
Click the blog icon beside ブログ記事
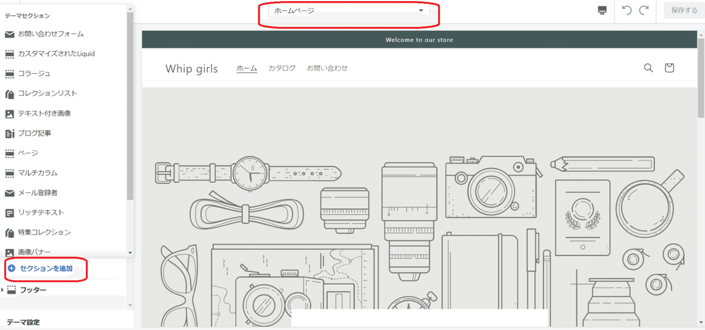(x=9, y=134)
